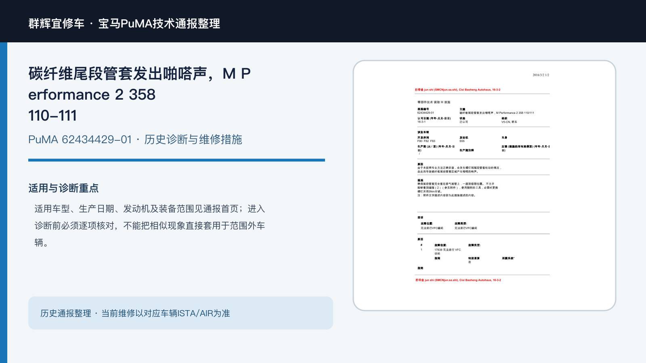Click the 历史通报整理 footer note box

[180, 313]
